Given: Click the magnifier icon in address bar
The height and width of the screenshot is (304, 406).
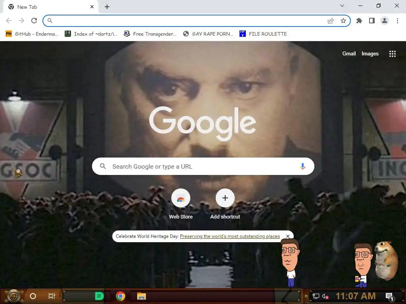Looking at the screenshot, I should (x=50, y=21).
